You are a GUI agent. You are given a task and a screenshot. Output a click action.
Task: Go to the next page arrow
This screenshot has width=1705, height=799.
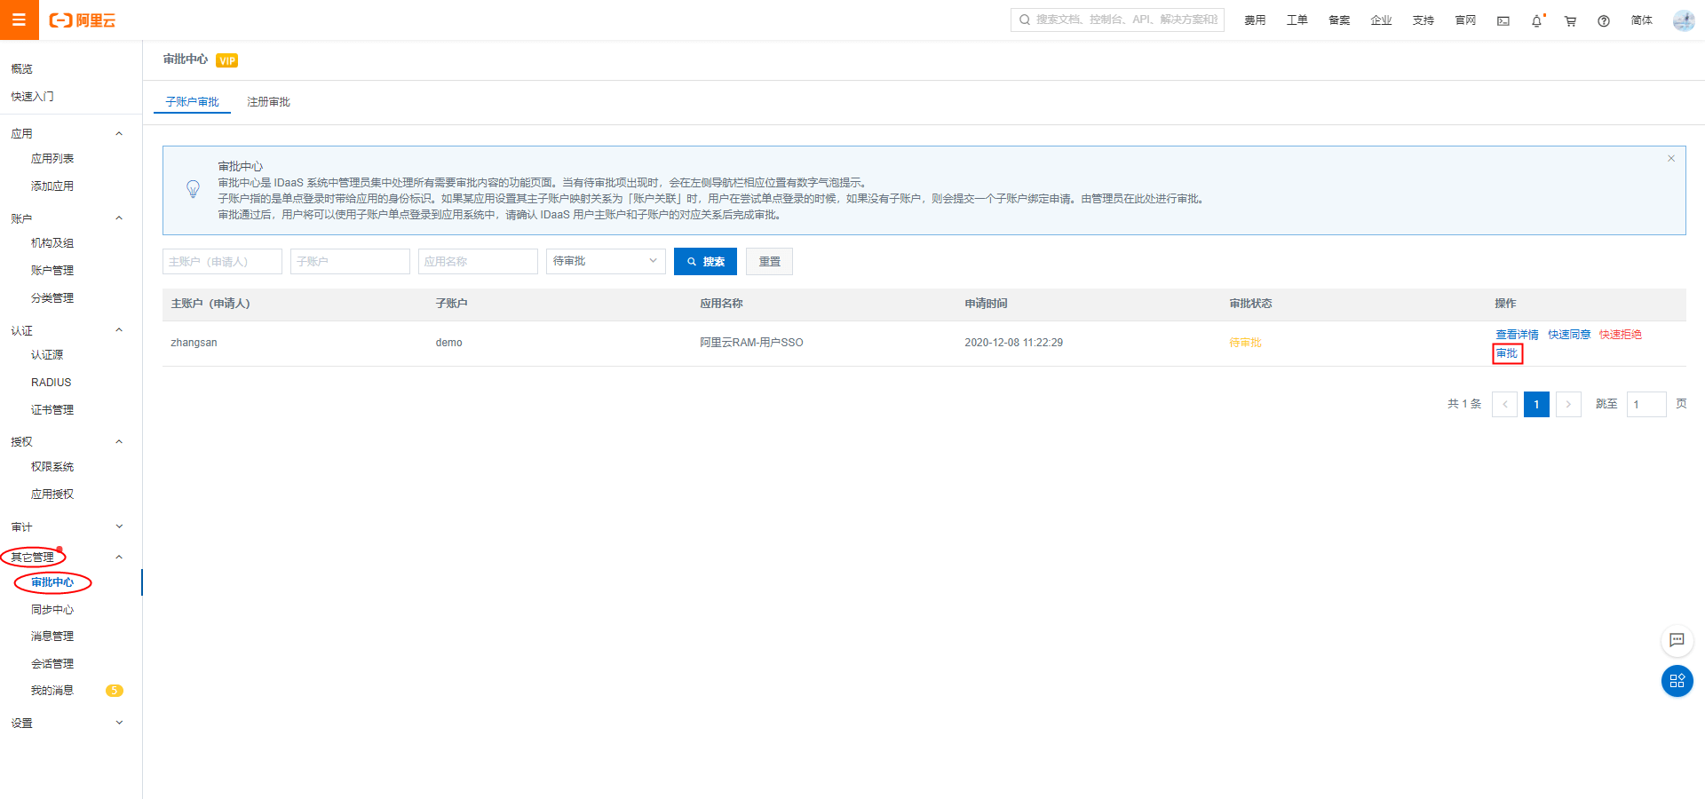[x=1568, y=404]
